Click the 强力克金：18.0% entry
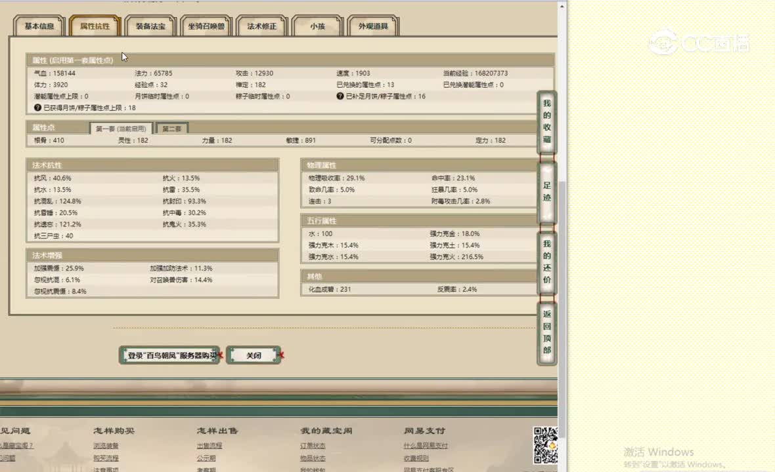Viewport: 775px width, 472px height. tap(454, 234)
